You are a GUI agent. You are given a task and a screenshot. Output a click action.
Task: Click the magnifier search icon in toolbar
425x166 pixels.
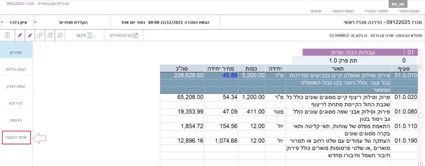(61, 36)
